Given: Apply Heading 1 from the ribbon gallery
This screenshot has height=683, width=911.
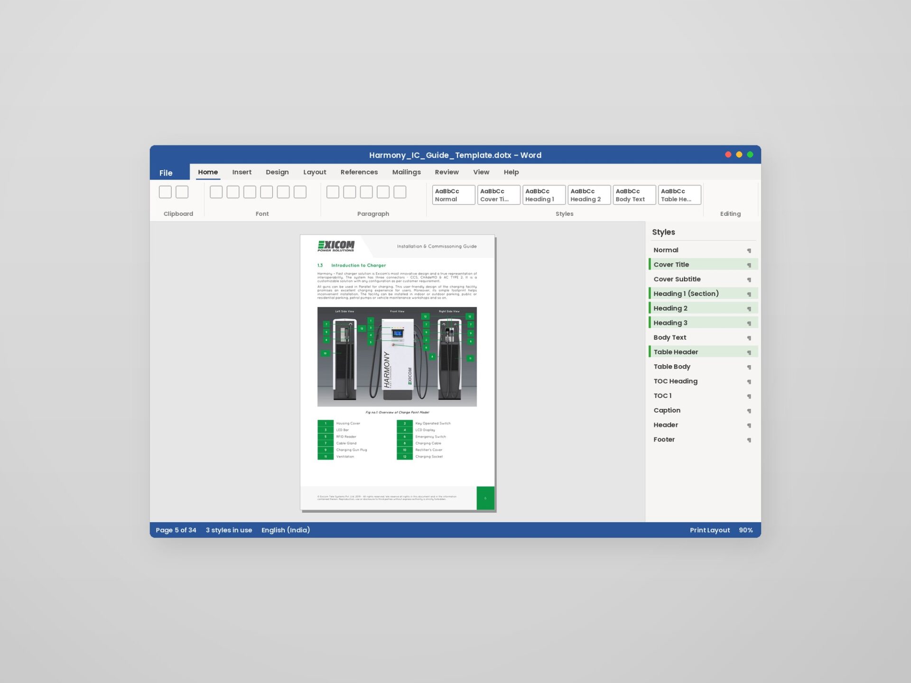Looking at the screenshot, I should (x=544, y=195).
